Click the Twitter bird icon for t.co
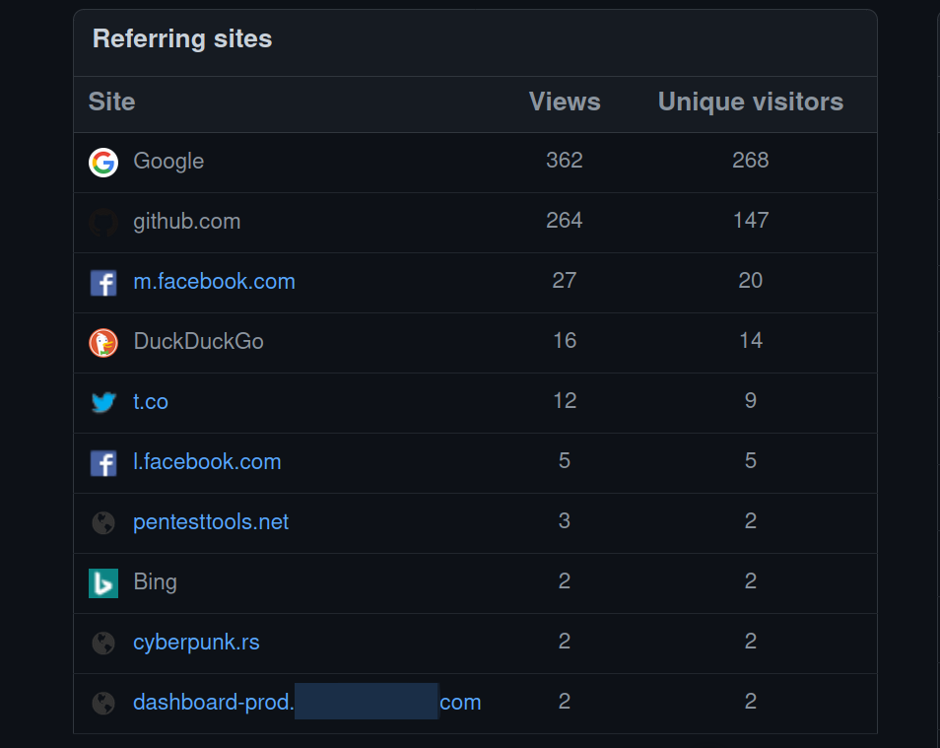 tap(103, 402)
